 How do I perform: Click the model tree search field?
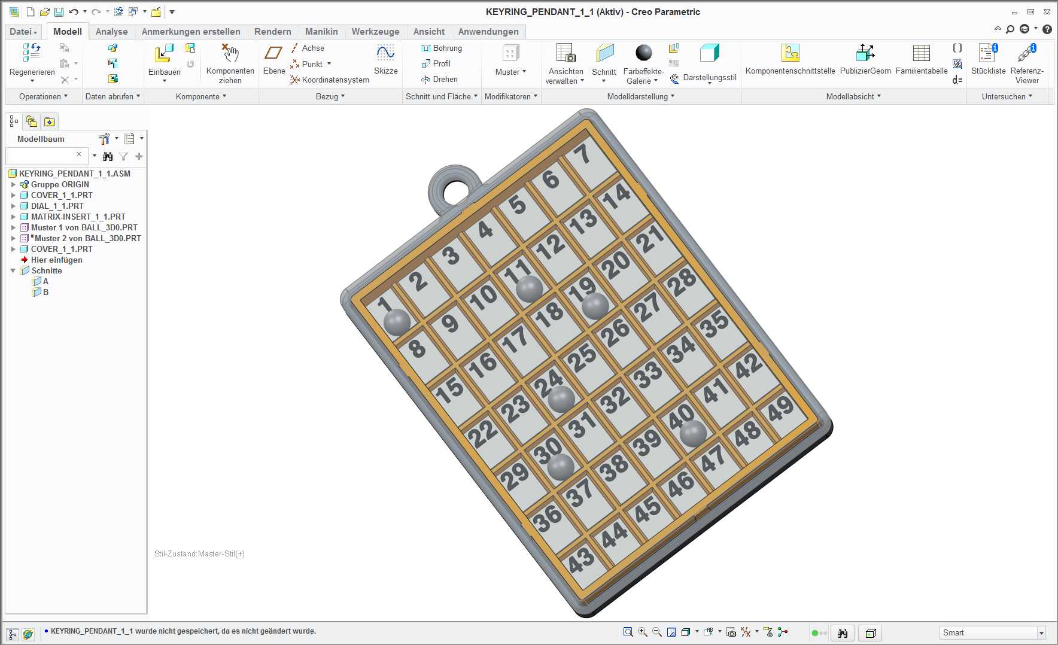pos(41,155)
